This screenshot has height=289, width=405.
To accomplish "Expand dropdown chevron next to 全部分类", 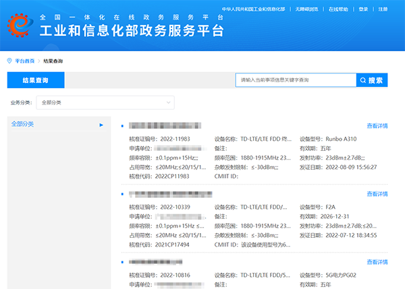I will (168, 102).
